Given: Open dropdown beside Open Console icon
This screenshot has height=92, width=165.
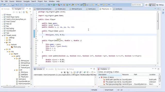Looking at the screenshot, I should 95,72.
